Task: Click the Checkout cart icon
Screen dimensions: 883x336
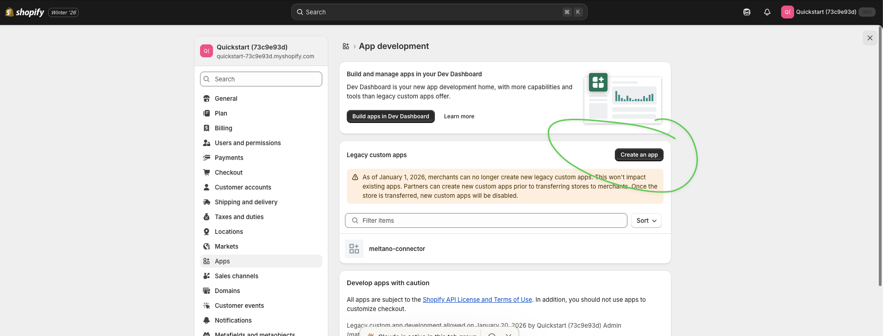Action: [x=207, y=172]
